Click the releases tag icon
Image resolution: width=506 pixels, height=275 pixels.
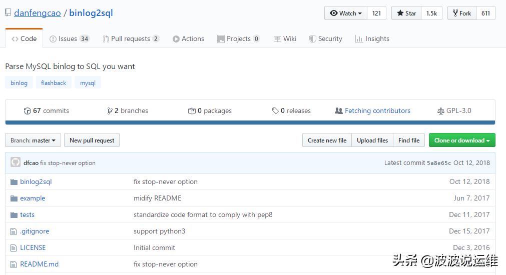[x=275, y=111]
